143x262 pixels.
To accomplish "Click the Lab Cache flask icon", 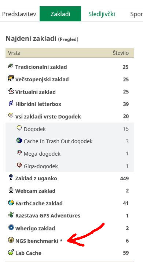I will click(11, 252).
